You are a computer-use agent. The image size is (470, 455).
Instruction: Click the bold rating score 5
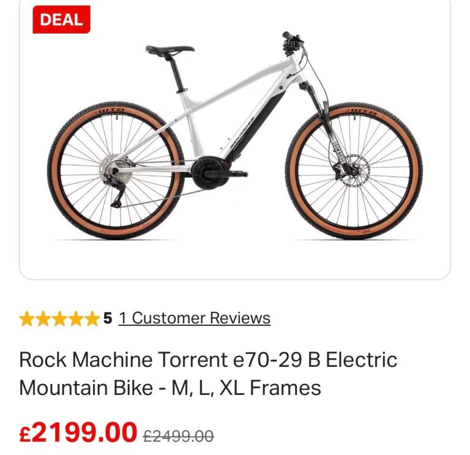(x=108, y=318)
